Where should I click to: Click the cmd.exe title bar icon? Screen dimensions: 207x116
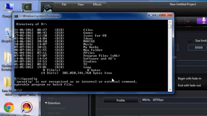pyautogui.click(x=16, y=16)
